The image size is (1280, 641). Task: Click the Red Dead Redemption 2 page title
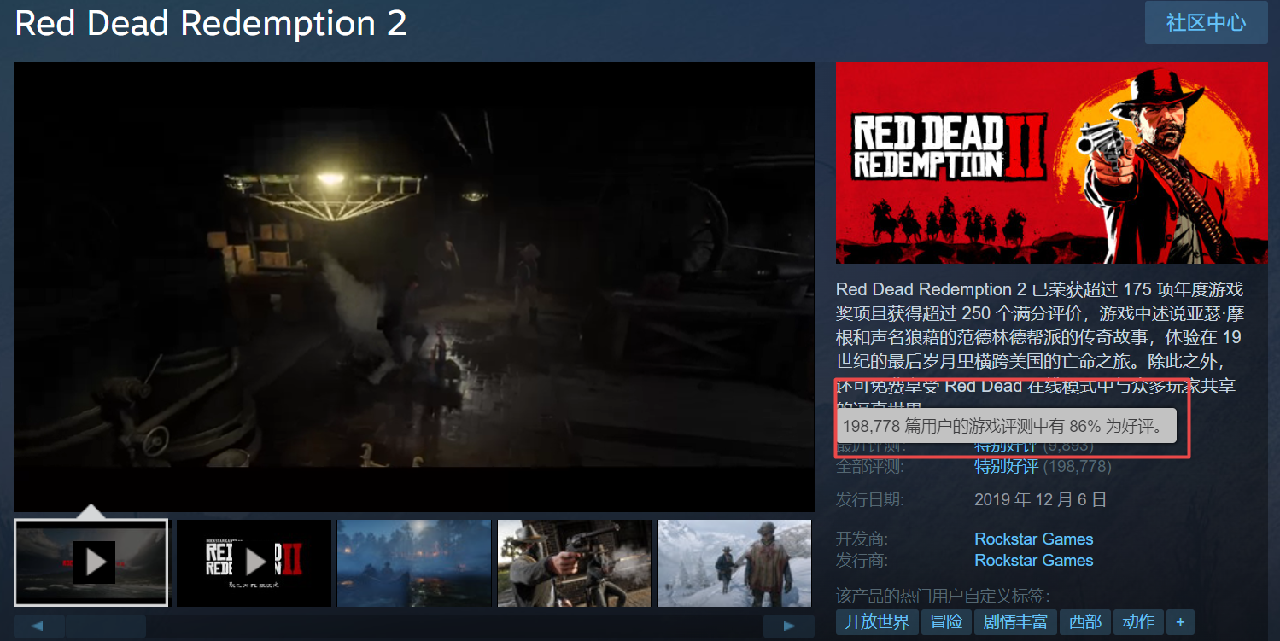point(211,23)
